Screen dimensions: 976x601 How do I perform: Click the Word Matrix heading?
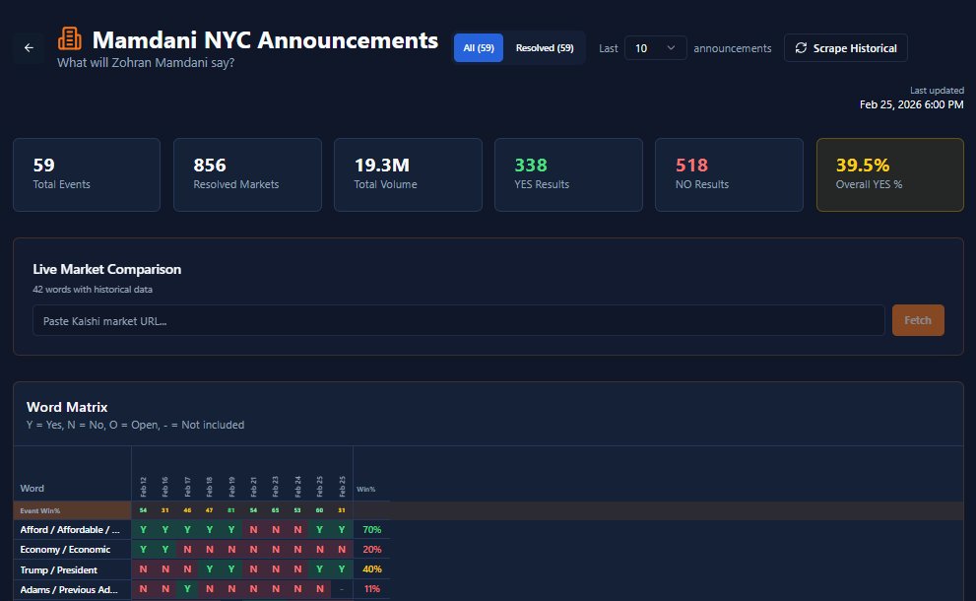[x=67, y=407]
